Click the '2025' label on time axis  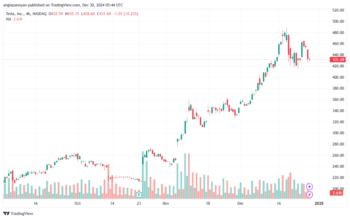point(319,203)
